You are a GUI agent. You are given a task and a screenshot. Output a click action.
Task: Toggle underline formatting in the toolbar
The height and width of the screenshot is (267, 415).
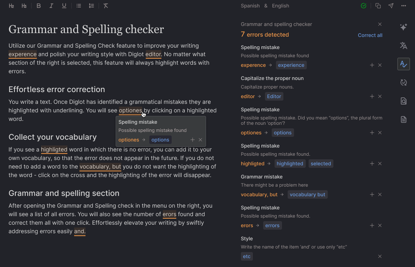(64, 6)
